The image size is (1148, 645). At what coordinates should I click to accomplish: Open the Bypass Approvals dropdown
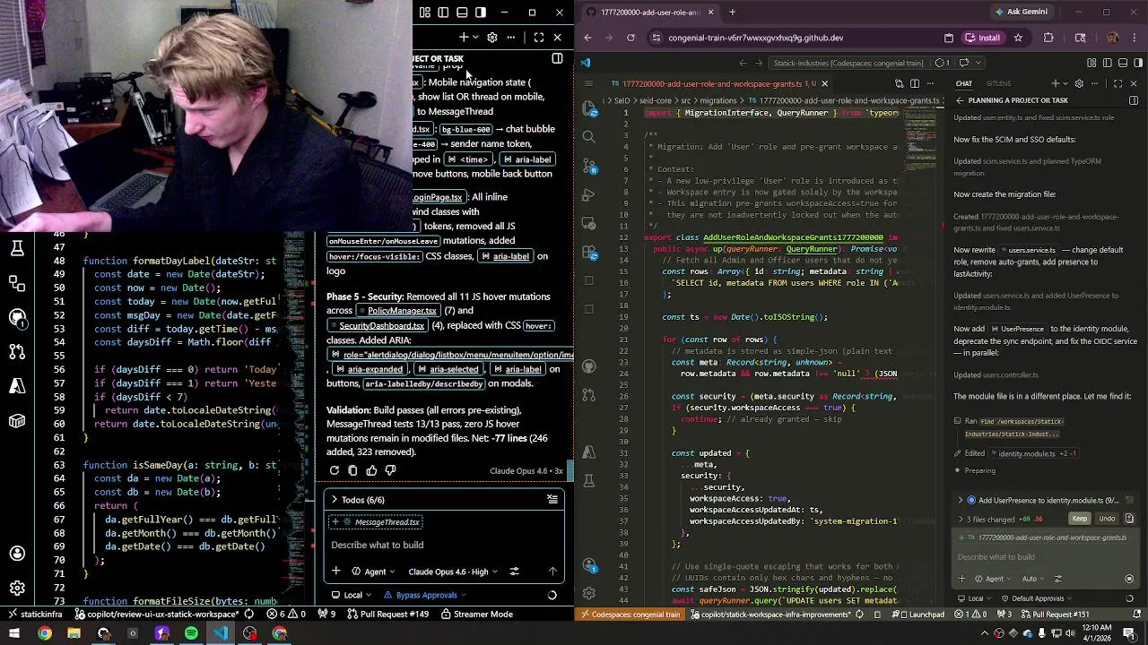[425, 595]
